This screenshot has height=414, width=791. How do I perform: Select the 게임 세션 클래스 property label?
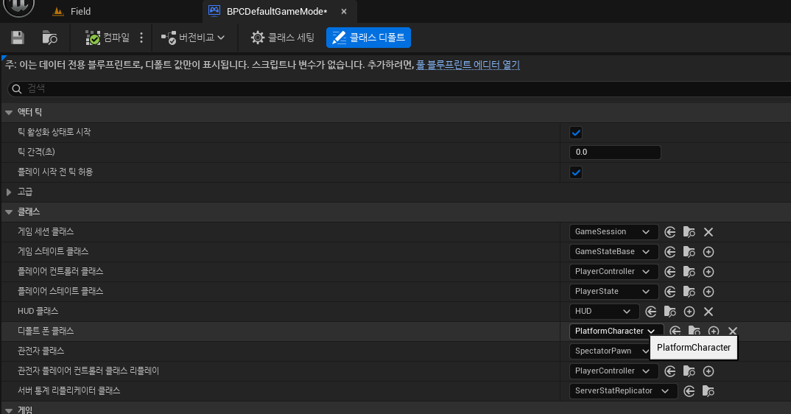[x=46, y=232]
